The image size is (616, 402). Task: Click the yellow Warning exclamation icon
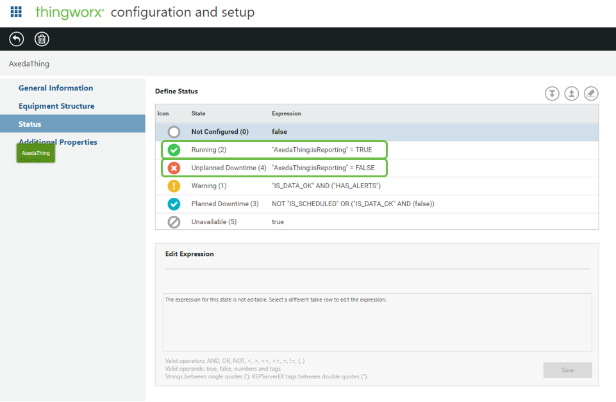click(x=174, y=186)
